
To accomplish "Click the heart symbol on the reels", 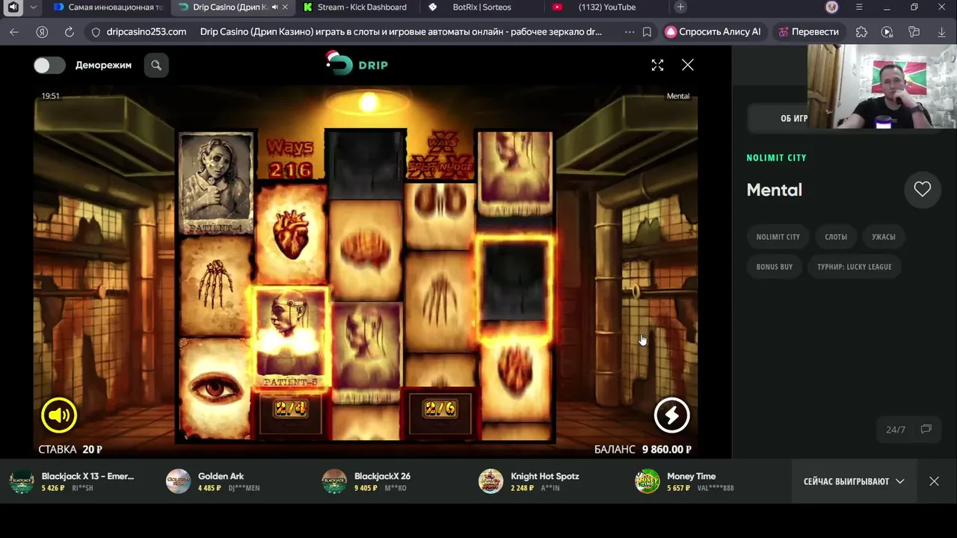I will click(290, 233).
